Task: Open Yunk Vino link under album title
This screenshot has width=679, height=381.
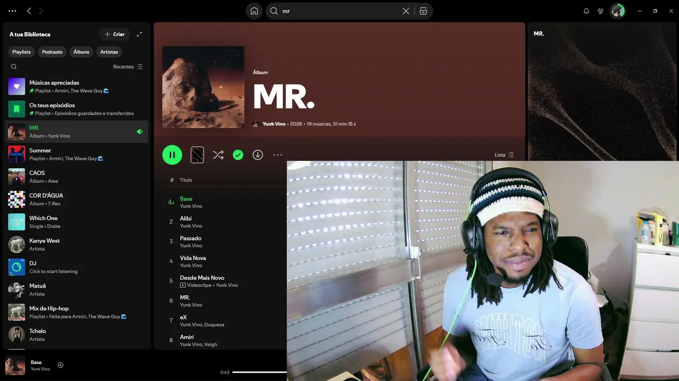Action: point(274,124)
